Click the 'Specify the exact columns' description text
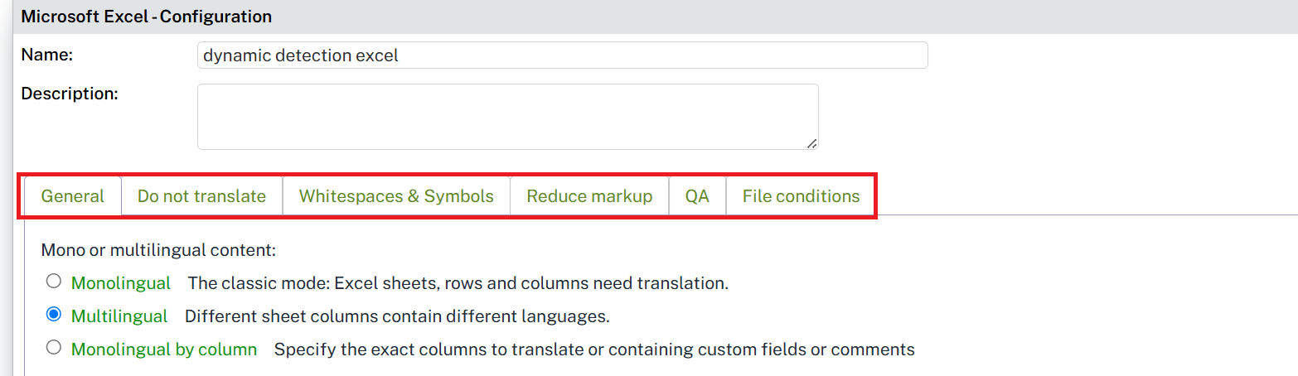Screen dimensions: 1298x376 pos(594,349)
